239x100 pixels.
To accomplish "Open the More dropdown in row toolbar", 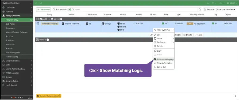I will [x=198, y=35].
